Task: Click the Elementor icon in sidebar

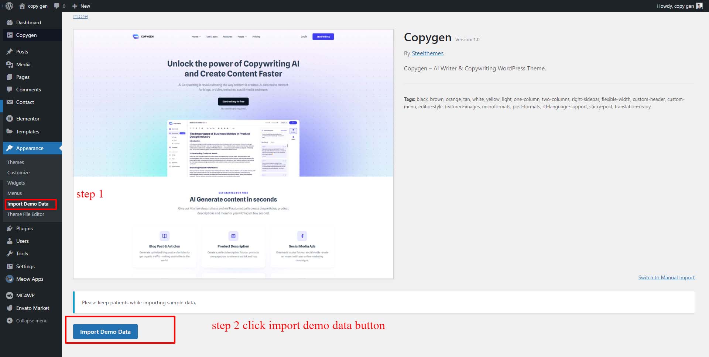Action: pos(10,119)
